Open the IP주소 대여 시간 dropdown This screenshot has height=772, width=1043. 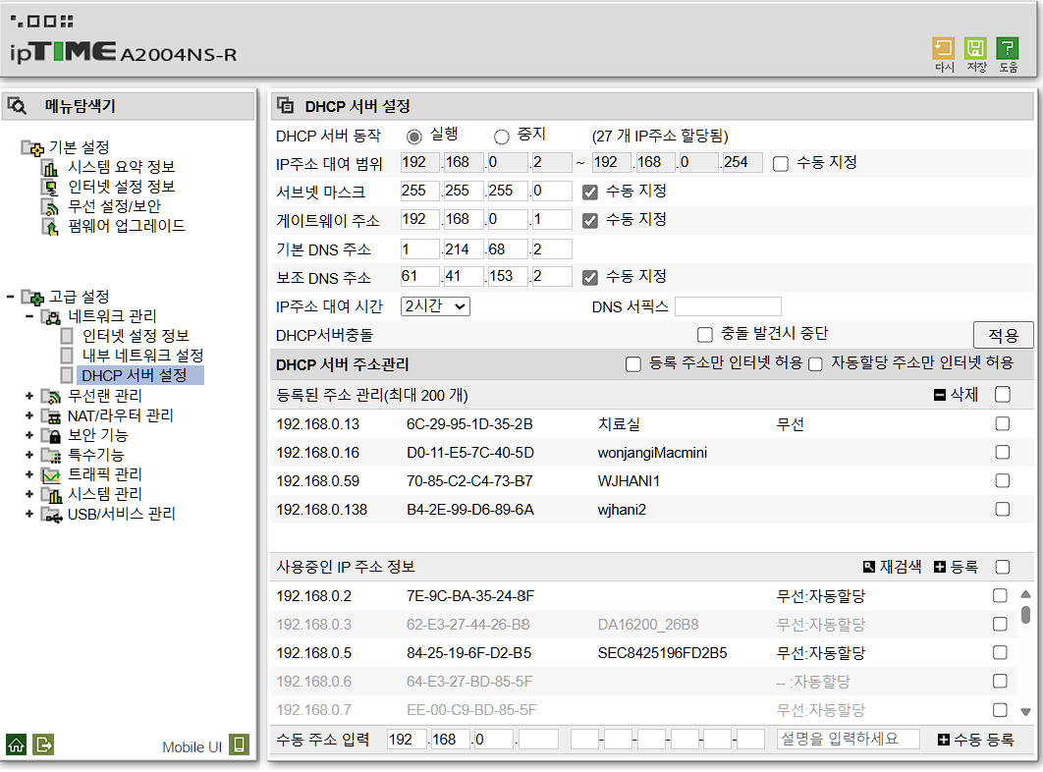tap(435, 306)
